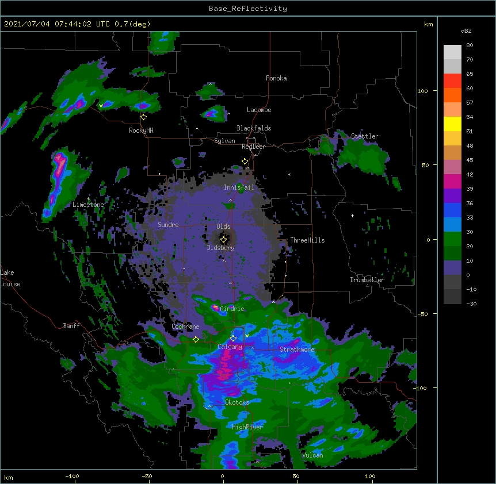Click the -100 tick on the right axis
496x484 pixels.
pyautogui.click(x=421, y=388)
